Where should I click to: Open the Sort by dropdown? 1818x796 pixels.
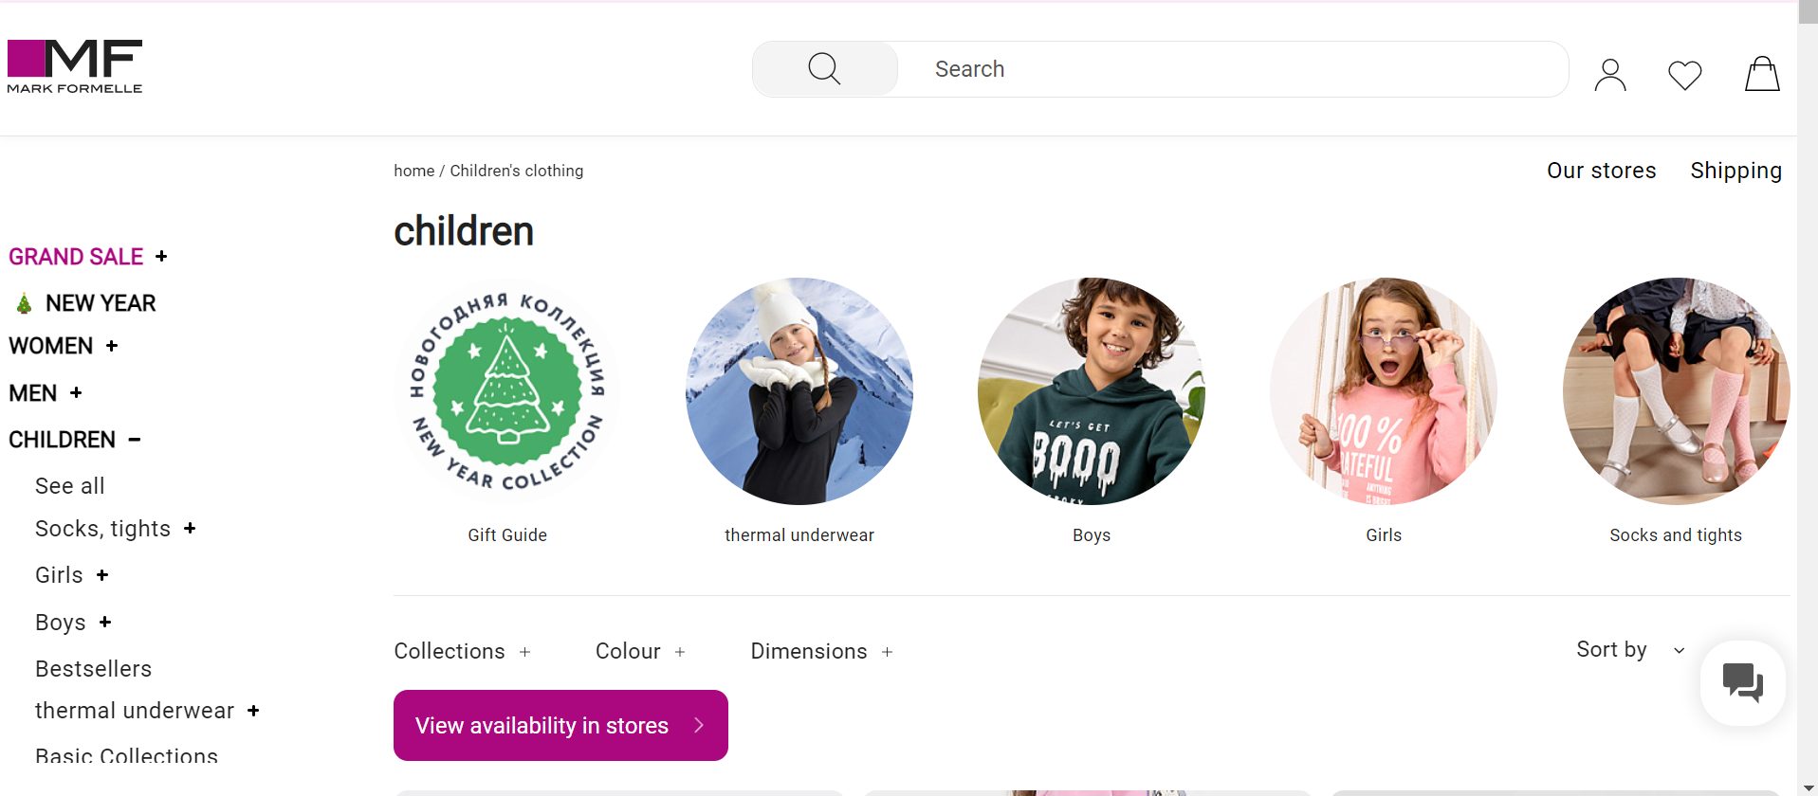tap(1629, 650)
